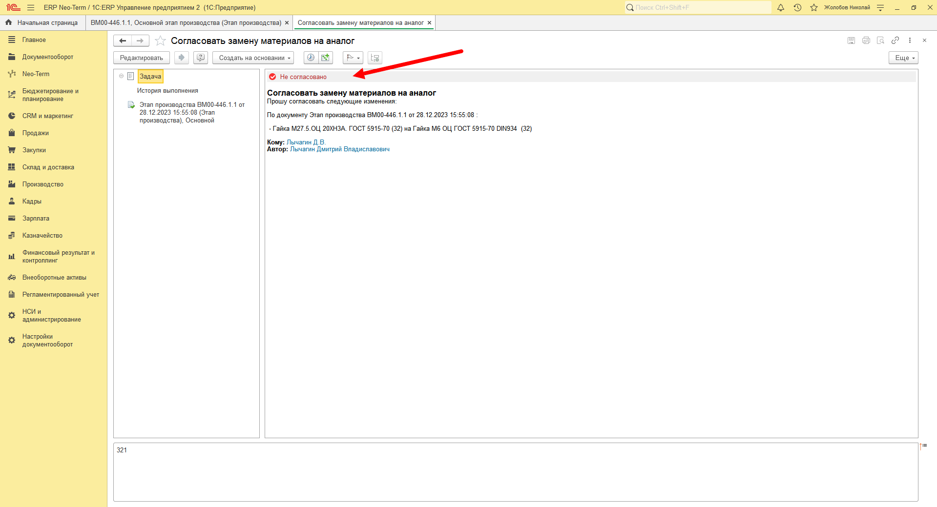This screenshot has height=507, width=937.
Task: Open author Лычагин Дмитрий Владиславович link
Action: click(x=340, y=149)
